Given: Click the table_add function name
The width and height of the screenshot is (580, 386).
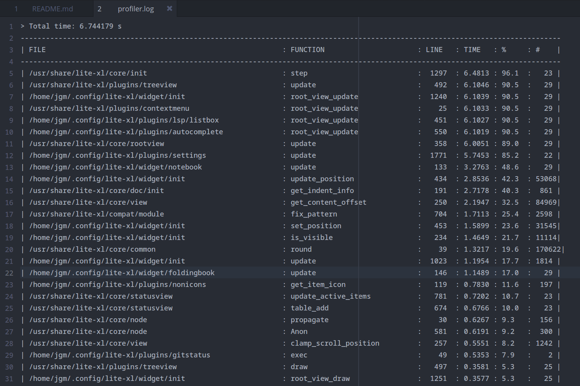Looking at the screenshot, I should (x=309, y=308).
